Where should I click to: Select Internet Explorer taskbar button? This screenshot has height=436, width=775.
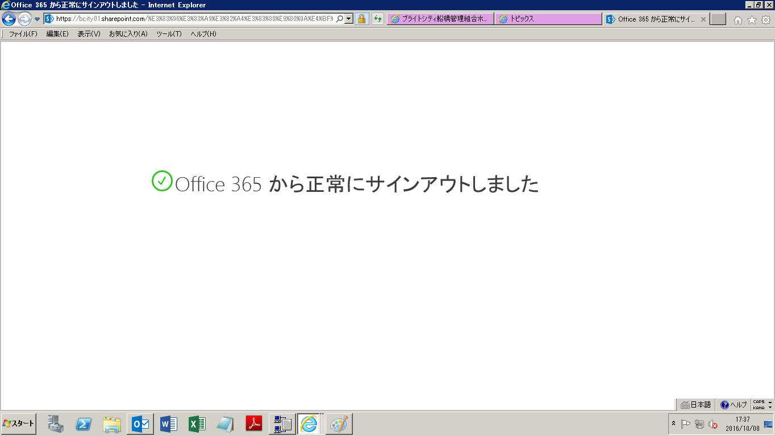[310, 424]
